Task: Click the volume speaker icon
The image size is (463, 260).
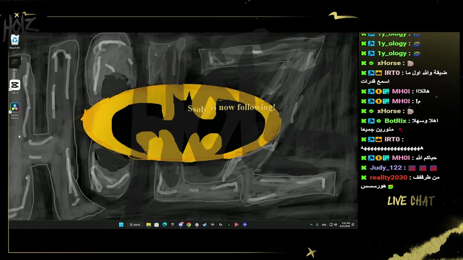Action: tap(336, 225)
